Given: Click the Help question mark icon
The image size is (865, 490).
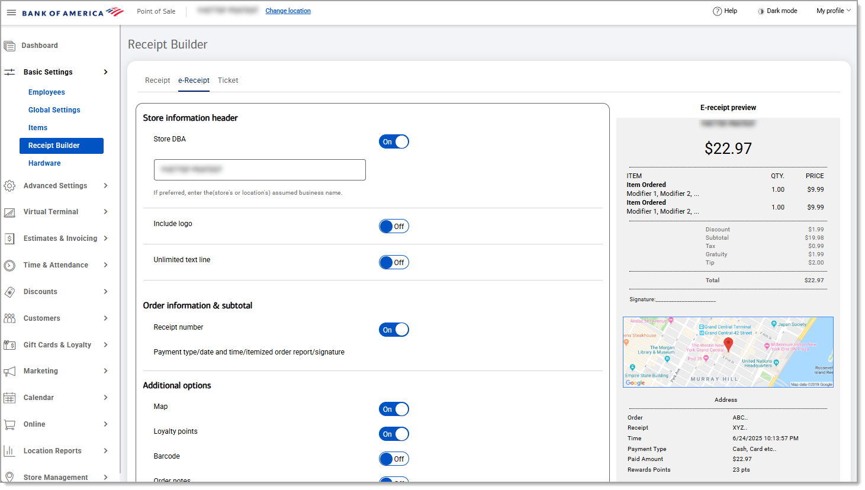Looking at the screenshot, I should [717, 11].
